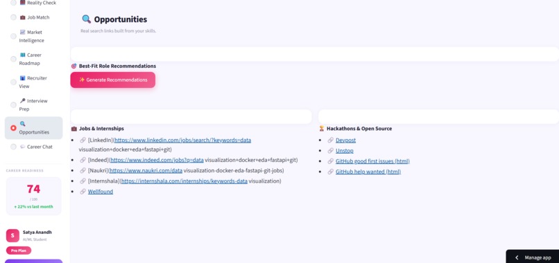Click the link icon next to LinkedIn
The height and width of the screenshot is (263, 559).
coord(83,140)
